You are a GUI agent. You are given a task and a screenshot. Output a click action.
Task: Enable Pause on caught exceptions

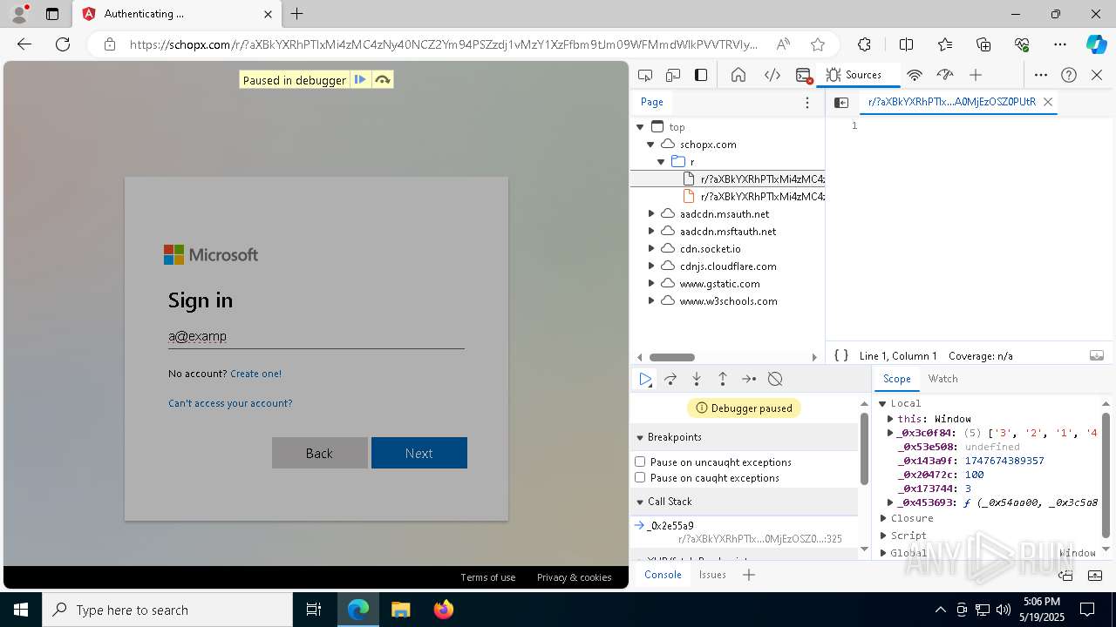pyautogui.click(x=640, y=477)
